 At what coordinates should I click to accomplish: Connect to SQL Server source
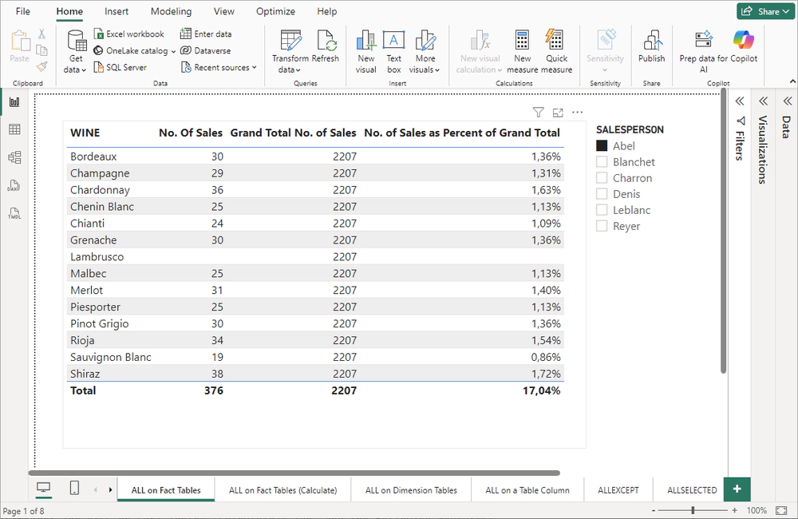(x=120, y=67)
